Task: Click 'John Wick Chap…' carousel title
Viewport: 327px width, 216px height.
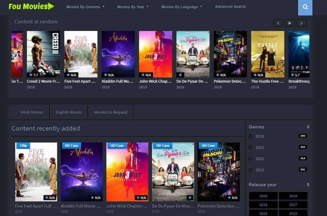Action: click(x=155, y=81)
